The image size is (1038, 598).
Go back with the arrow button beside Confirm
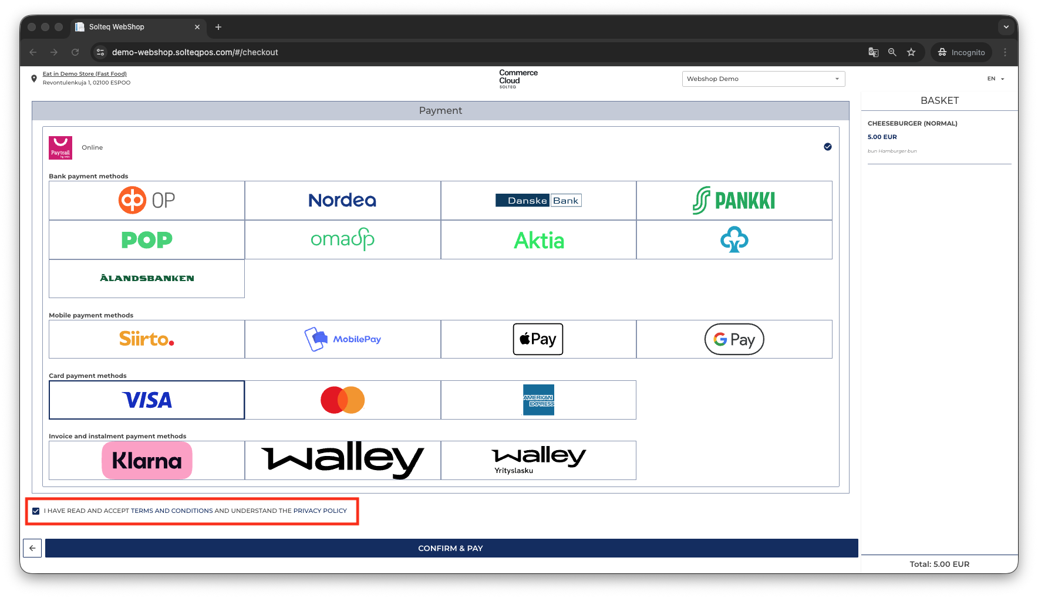(x=32, y=548)
